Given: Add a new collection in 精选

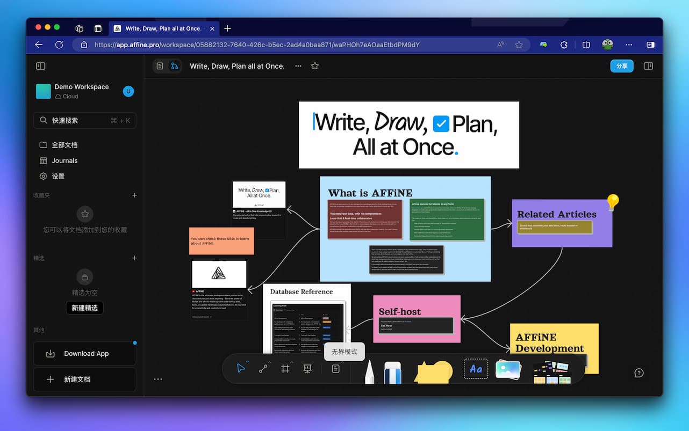Looking at the screenshot, I should tap(134, 258).
